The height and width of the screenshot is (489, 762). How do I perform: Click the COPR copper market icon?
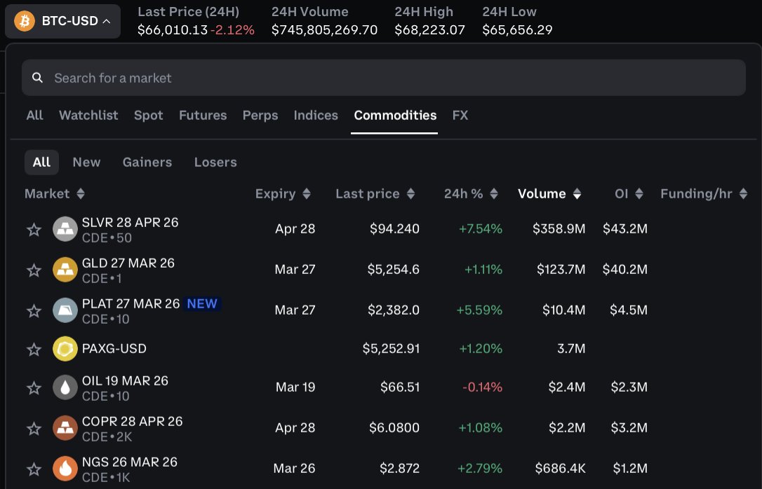click(65, 427)
